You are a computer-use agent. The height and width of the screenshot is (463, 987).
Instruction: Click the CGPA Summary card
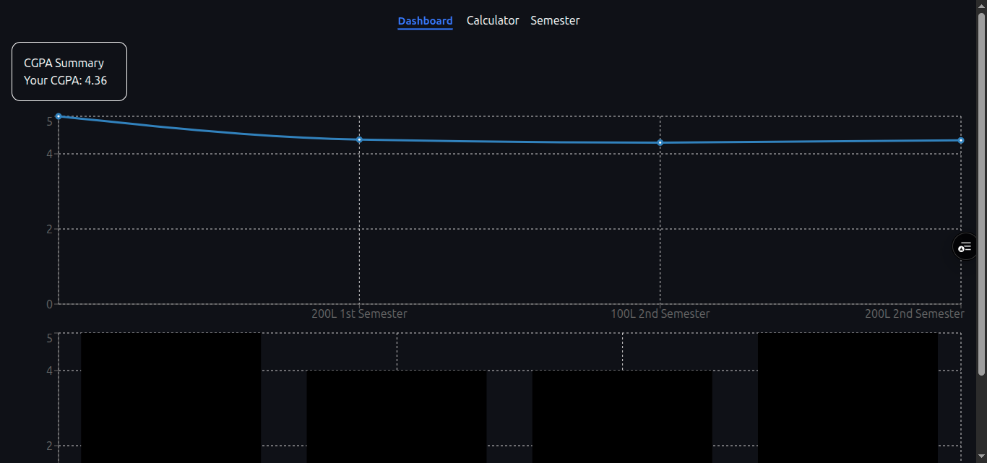click(x=69, y=72)
